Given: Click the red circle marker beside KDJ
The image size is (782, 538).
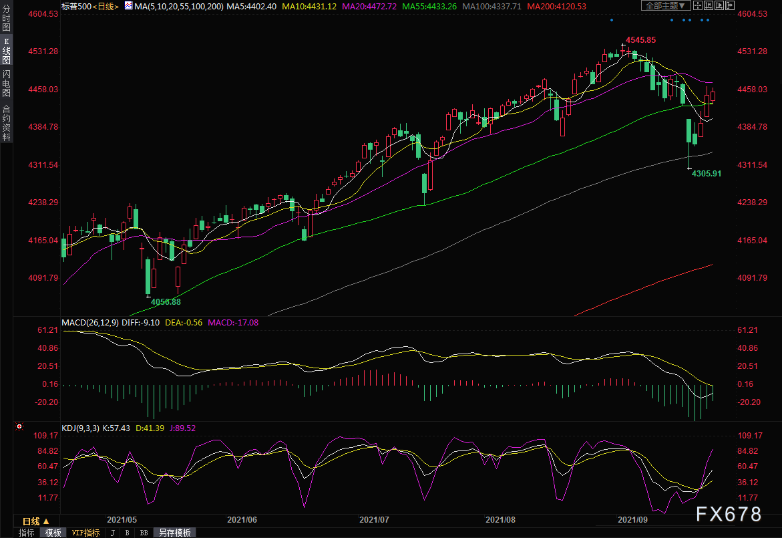Looking at the screenshot, I should pos(19,426).
